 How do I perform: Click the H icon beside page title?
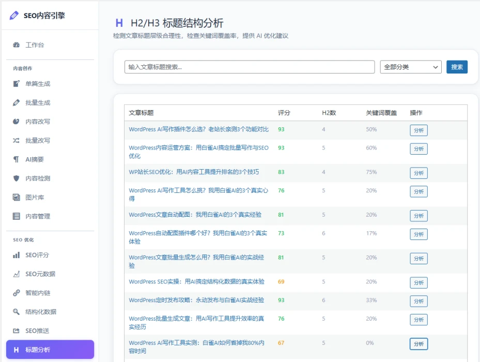tap(119, 23)
